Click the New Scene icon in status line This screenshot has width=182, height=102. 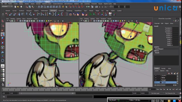(15, 7)
